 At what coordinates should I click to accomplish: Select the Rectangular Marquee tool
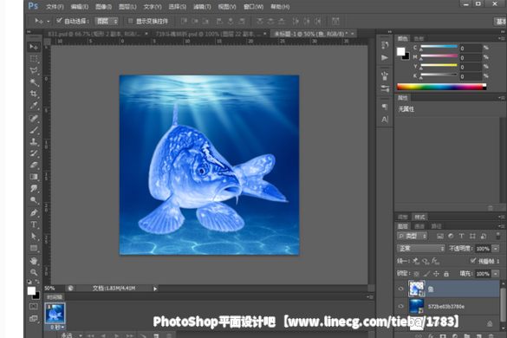[34, 59]
